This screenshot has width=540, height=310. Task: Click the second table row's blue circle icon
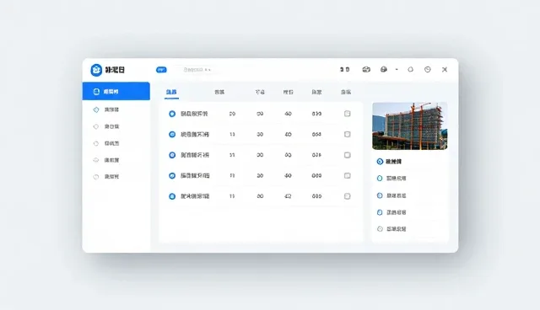tap(172, 135)
